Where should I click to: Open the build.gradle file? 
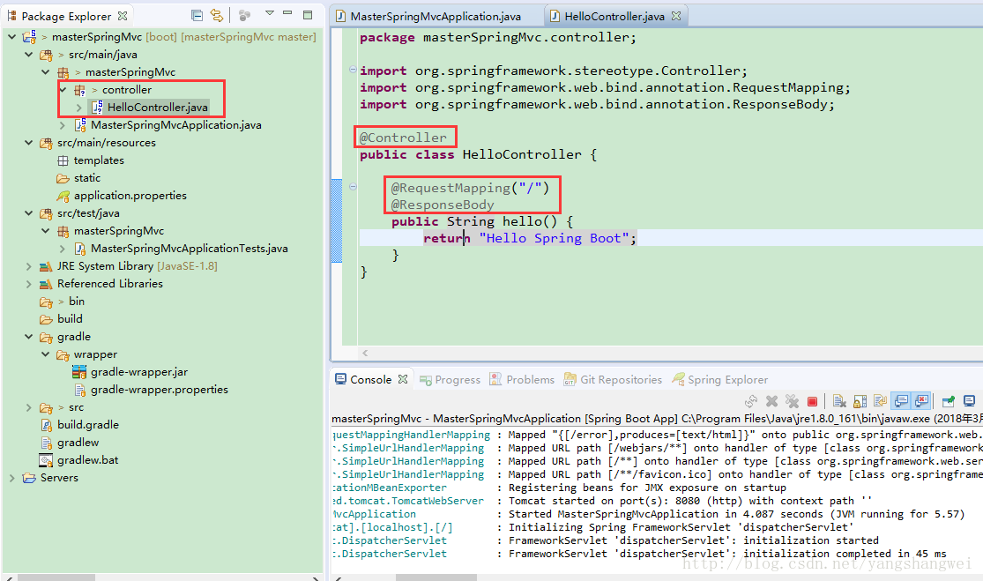88,424
